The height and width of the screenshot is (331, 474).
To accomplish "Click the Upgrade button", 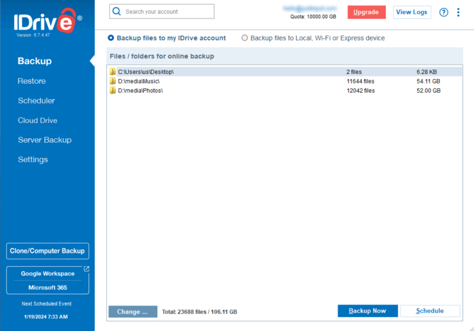I will click(x=366, y=12).
